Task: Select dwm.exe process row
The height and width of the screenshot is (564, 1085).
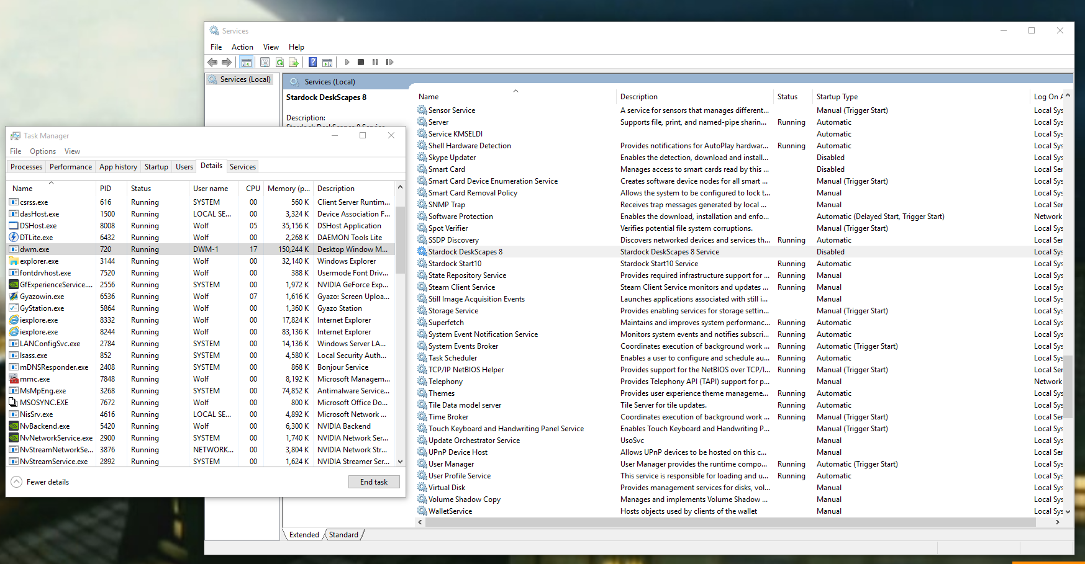Action: pos(201,249)
